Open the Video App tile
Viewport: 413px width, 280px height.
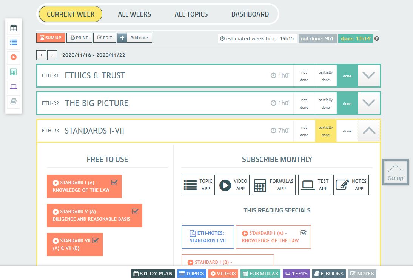233,185
